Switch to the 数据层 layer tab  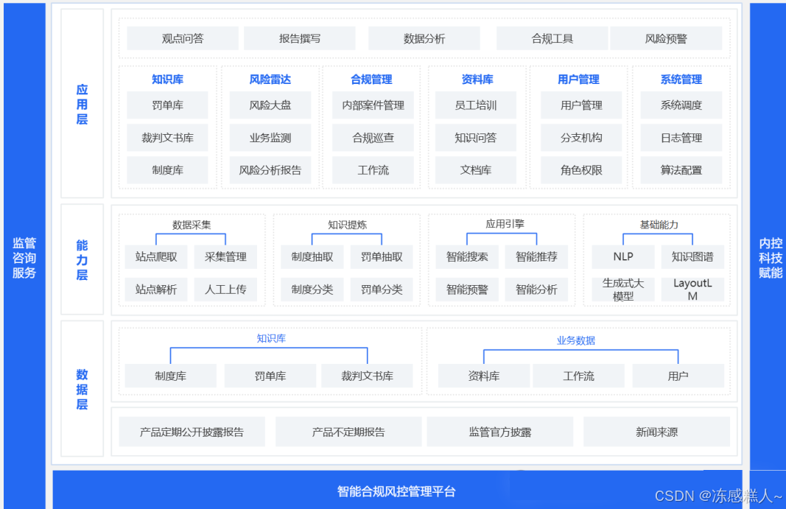(83, 389)
